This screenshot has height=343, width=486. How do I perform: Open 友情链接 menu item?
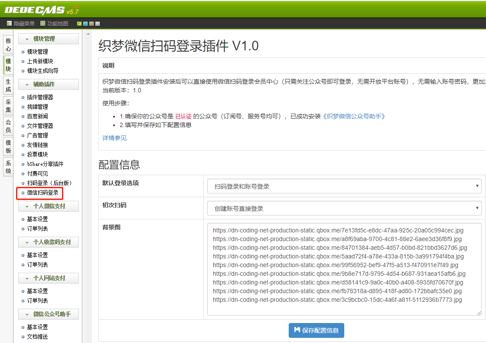38,145
